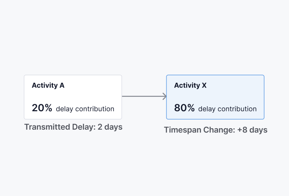
Task: Click the word 'Transmitted' below Activity A
Action: (x=47, y=127)
